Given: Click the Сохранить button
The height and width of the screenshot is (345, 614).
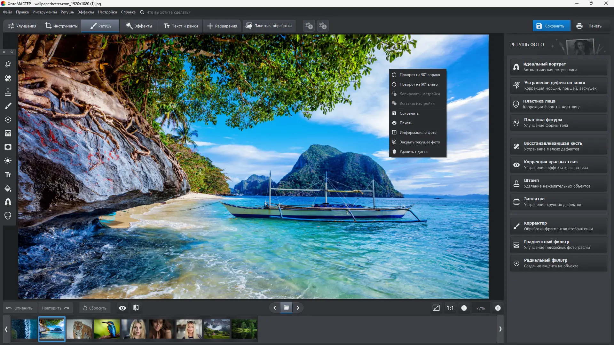Looking at the screenshot, I should 551,26.
